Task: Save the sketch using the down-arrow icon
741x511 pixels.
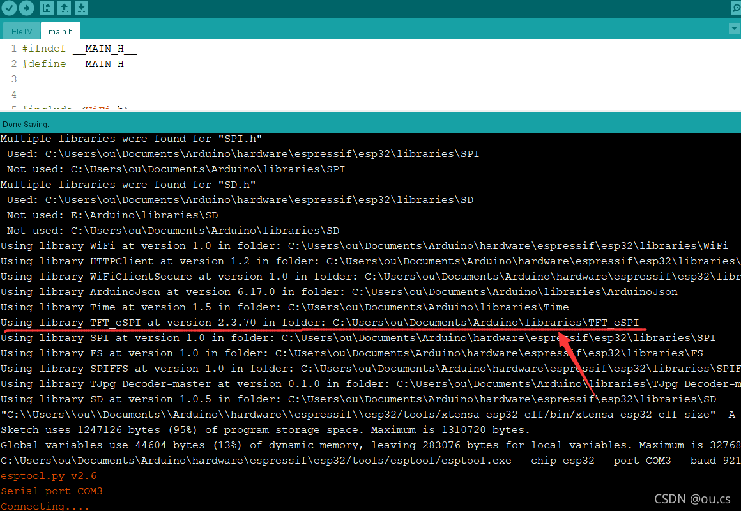Action: pyautogui.click(x=81, y=8)
